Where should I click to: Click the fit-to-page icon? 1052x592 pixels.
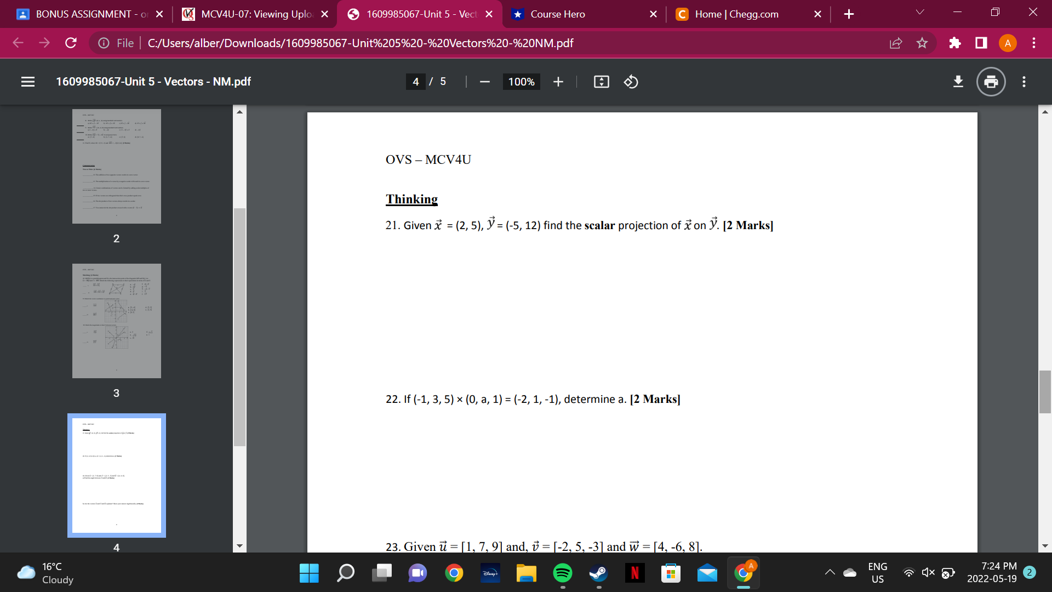coord(601,82)
